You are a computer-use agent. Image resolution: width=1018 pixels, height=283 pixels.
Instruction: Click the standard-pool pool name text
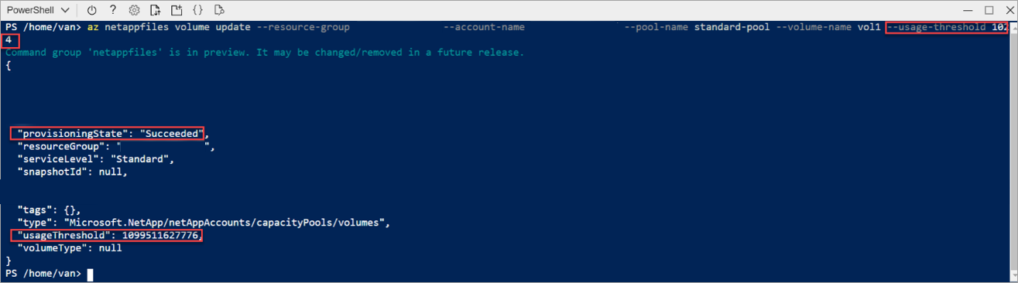point(732,27)
